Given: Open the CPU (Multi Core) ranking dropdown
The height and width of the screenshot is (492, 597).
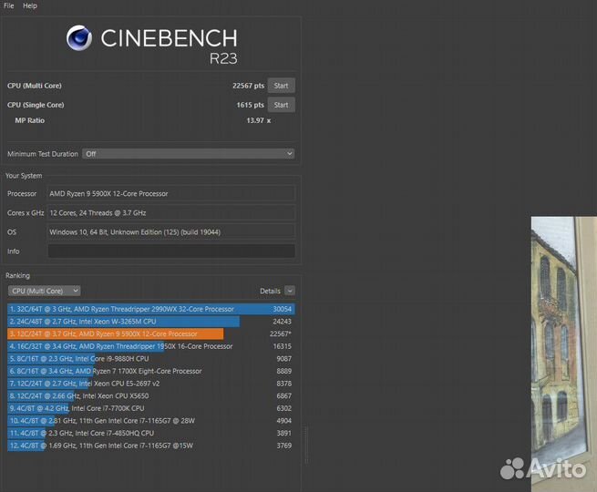Looking at the screenshot, I should point(44,291).
